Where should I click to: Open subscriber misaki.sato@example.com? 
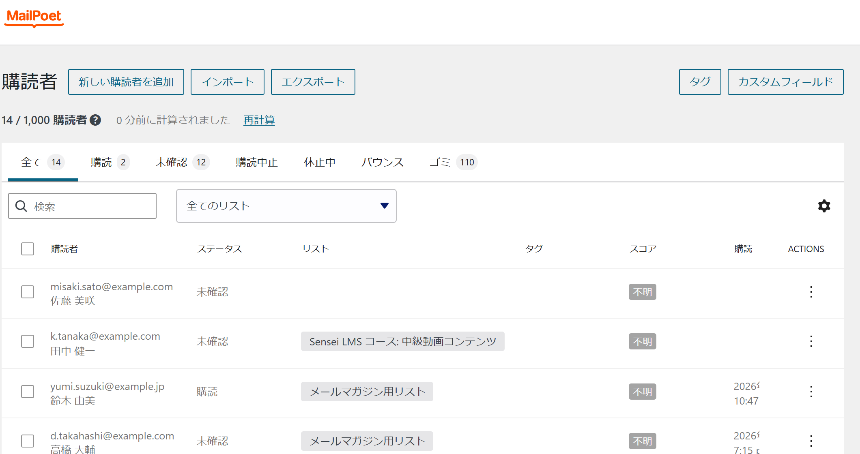[112, 287]
